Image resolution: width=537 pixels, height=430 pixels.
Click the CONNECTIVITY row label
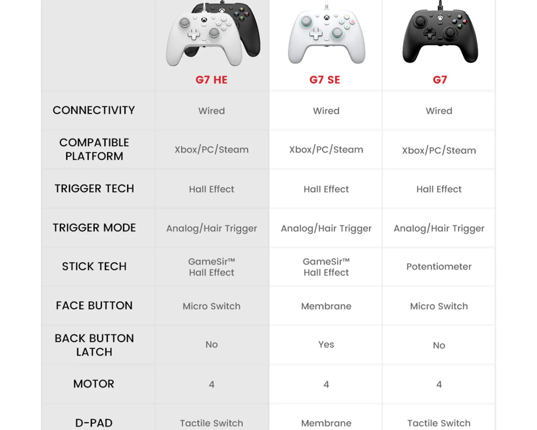(x=94, y=110)
